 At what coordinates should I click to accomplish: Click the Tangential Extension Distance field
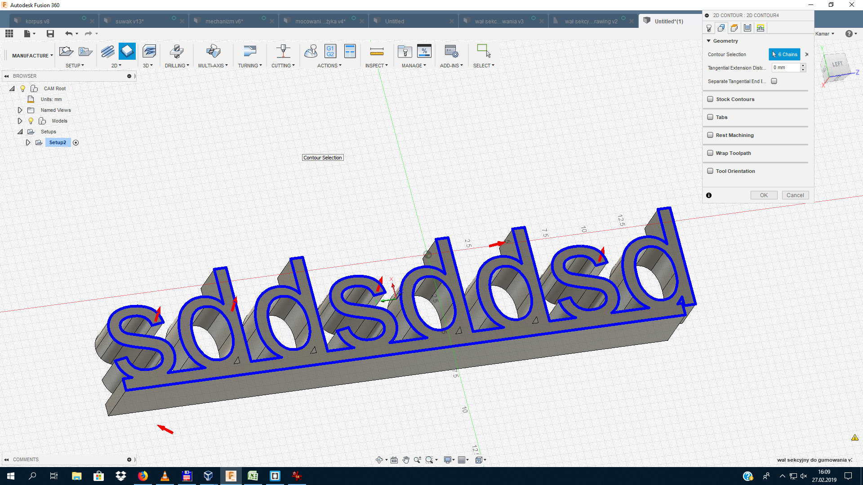coord(786,68)
